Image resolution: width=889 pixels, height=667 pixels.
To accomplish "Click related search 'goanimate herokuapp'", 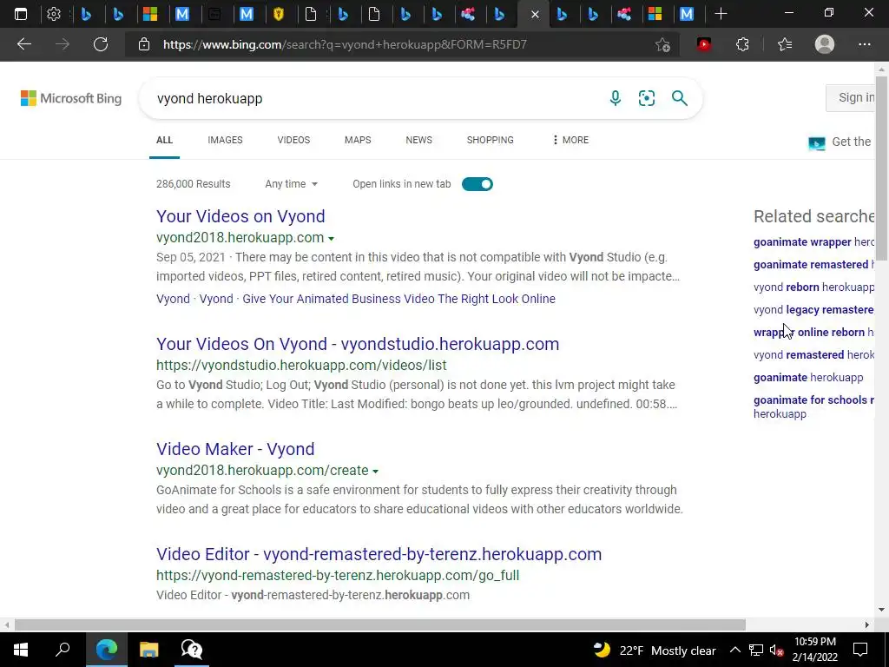I will [x=808, y=378].
